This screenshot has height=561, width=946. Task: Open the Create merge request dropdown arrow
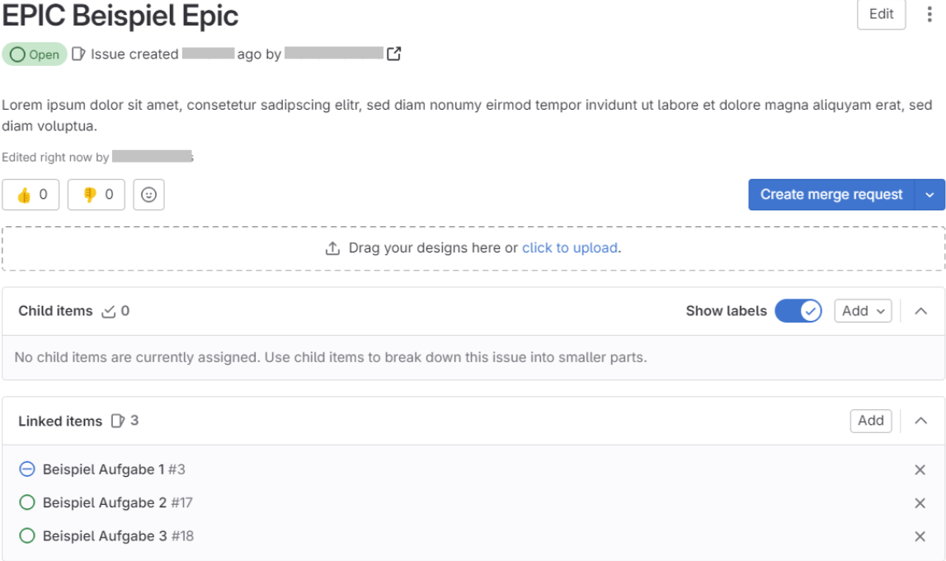pyautogui.click(x=930, y=194)
